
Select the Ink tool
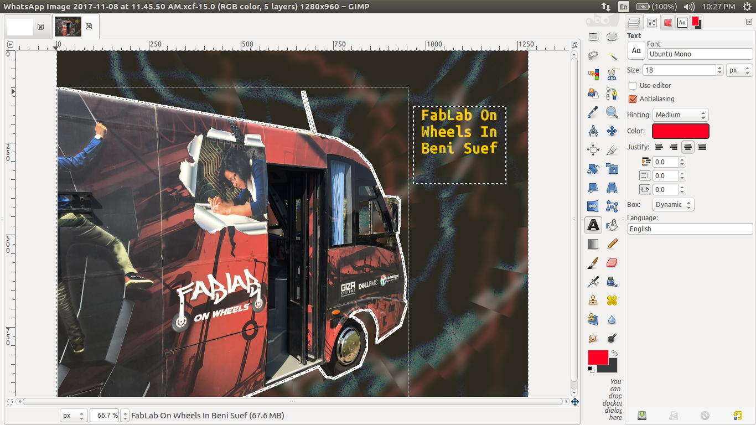pyautogui.click(x=612, y=282)
